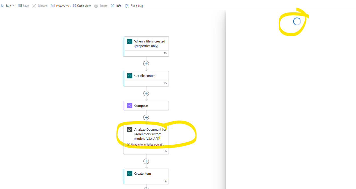This screenshot has width=356, height=189.
Task: Add a new action below Get file content
Action: click(146, 93)
